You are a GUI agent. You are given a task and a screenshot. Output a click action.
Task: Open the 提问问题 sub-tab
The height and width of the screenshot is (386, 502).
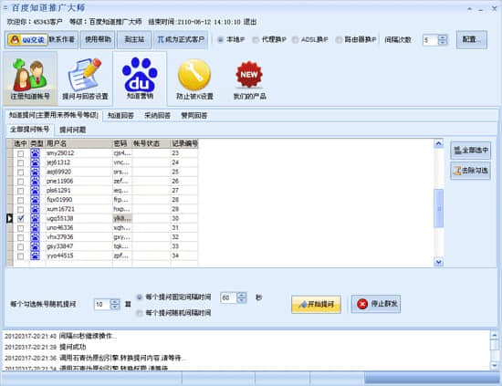(x=73, y=130)
